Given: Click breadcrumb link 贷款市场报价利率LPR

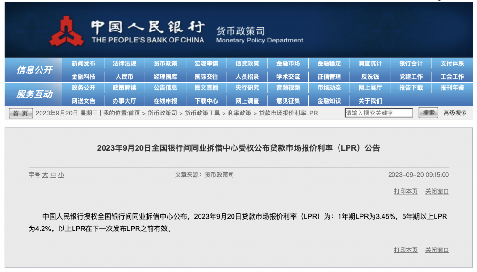Looking at the screenshot, I should (x=288, y=113).
